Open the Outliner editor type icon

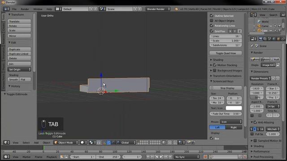click(x=253, y=15)
